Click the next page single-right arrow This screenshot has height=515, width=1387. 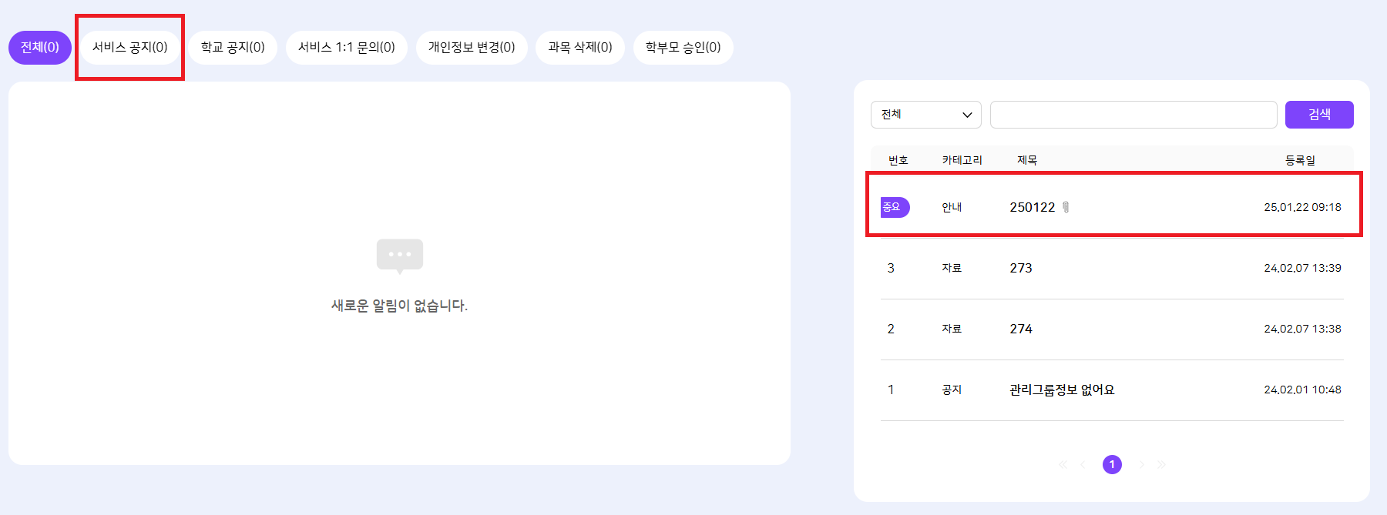(x=1141, y=464)
